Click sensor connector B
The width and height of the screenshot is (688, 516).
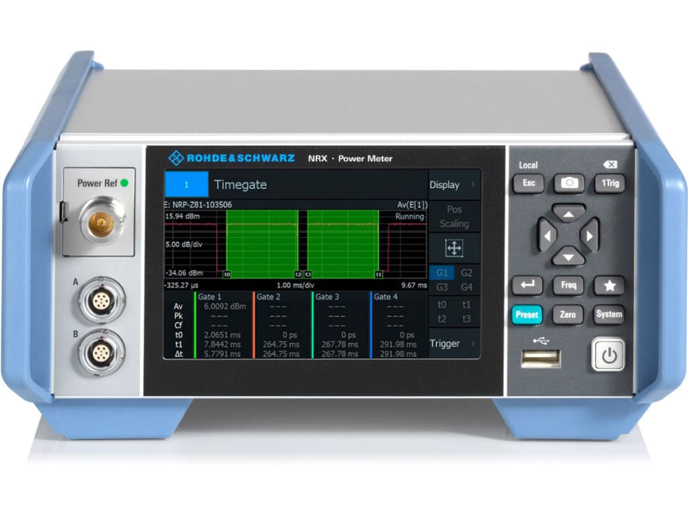tap(101, 353)
